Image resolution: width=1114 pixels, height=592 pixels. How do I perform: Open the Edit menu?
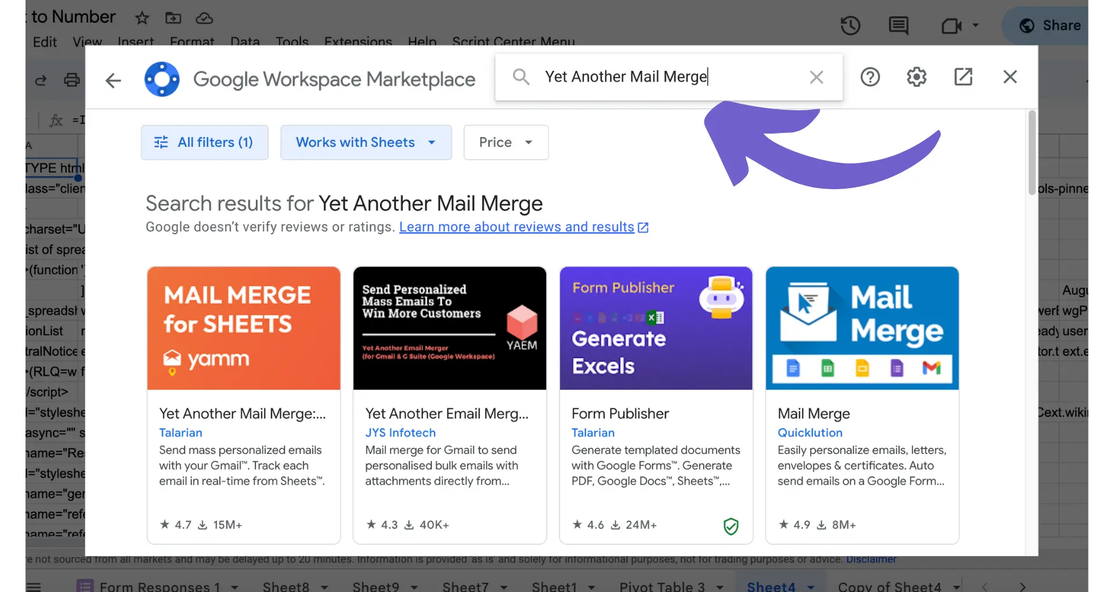point(45,42)
